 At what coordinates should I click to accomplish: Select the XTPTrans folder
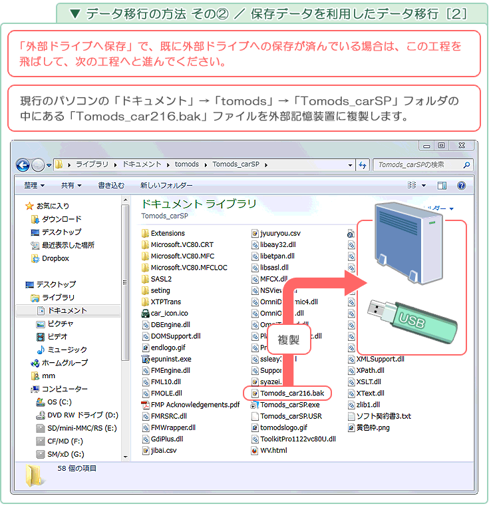tap(162, 302)
